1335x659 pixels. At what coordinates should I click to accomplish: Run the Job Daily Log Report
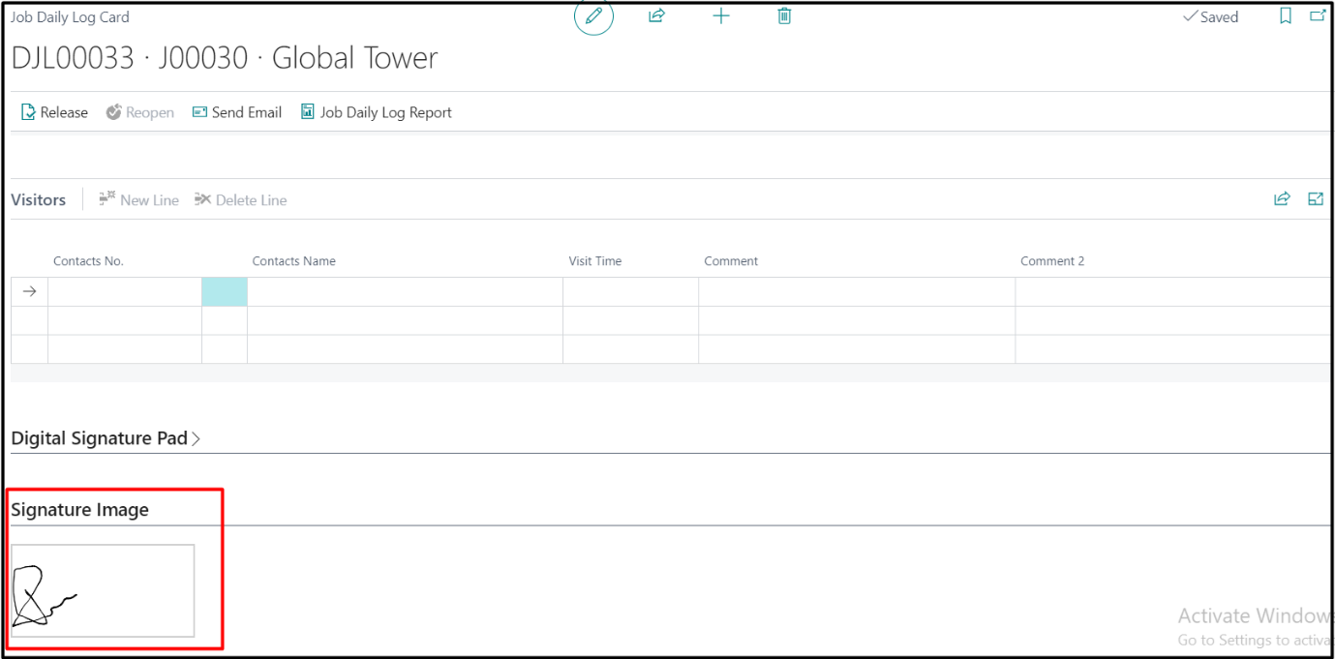[x=377, y=111]
